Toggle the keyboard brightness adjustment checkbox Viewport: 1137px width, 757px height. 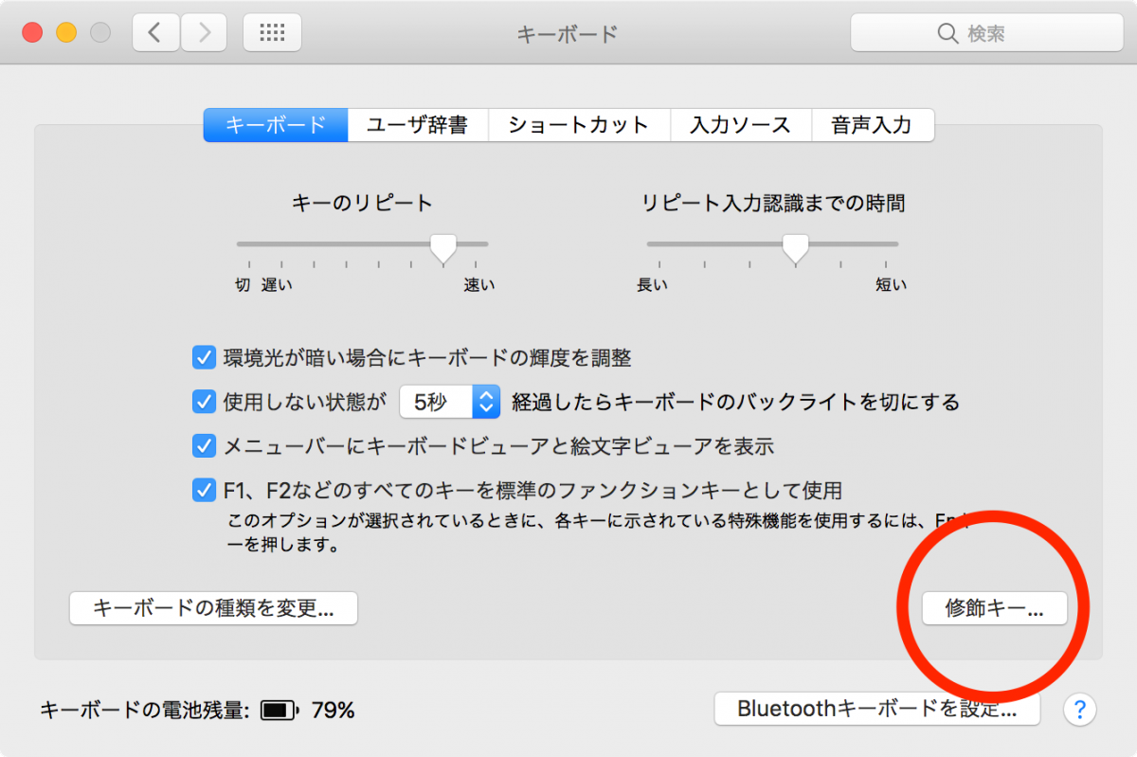(204, 357)
